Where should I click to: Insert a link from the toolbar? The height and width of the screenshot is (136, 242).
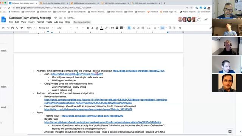[112, 28]
